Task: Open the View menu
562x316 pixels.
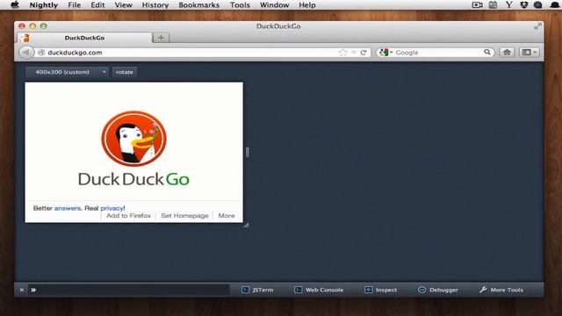Action: click(123, 5)
